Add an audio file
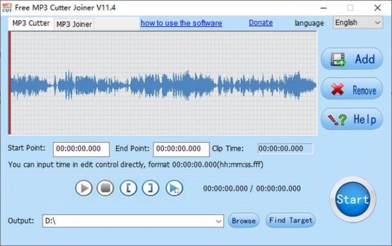392x246 pixels. coord(352,59)
